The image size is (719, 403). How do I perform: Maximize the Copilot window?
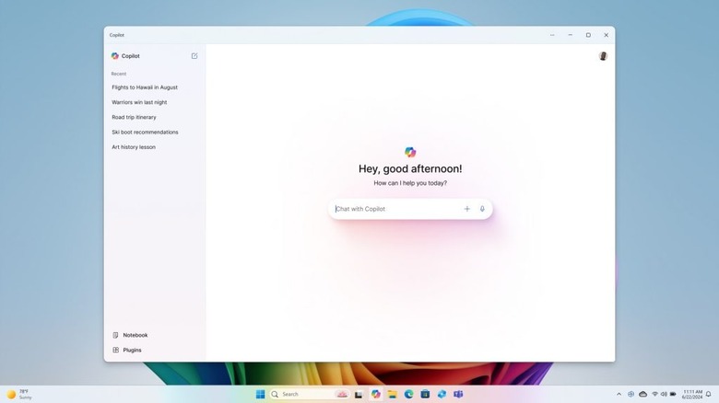pyautogui.click(x=588, y=35)
